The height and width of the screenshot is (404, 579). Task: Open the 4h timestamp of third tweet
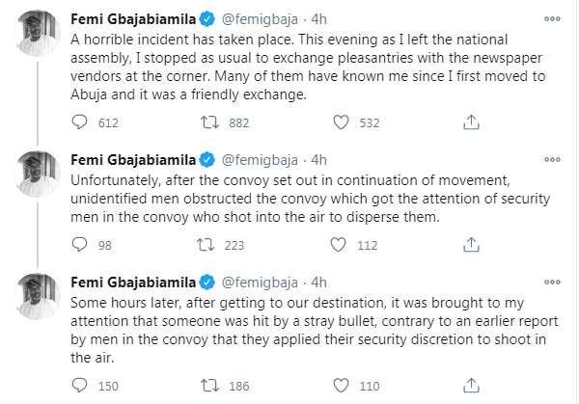321,284
